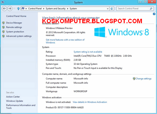This screenshot has width=157, height=114.
Task: Open Help with the question mark icon
Action: (x=154, y=14)
